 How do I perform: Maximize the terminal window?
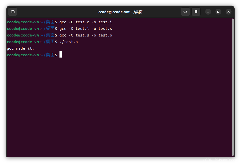pos(218,12)
